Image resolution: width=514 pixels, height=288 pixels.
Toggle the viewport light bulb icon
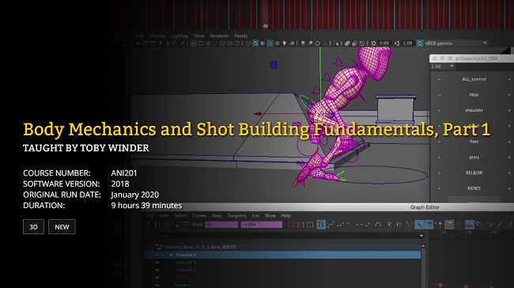284,44
